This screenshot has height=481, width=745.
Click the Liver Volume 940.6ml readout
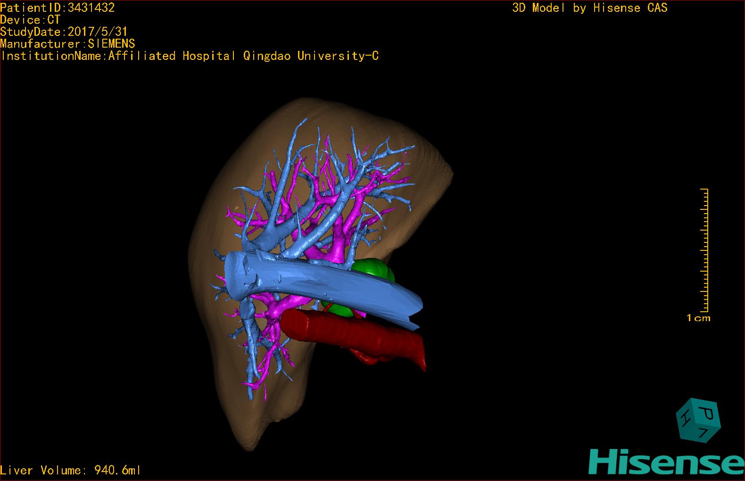coord(71,470)
